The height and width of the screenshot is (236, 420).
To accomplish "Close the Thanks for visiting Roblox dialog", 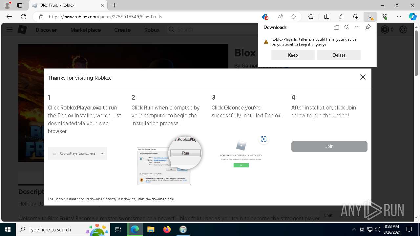I will [x=363, y=77].
